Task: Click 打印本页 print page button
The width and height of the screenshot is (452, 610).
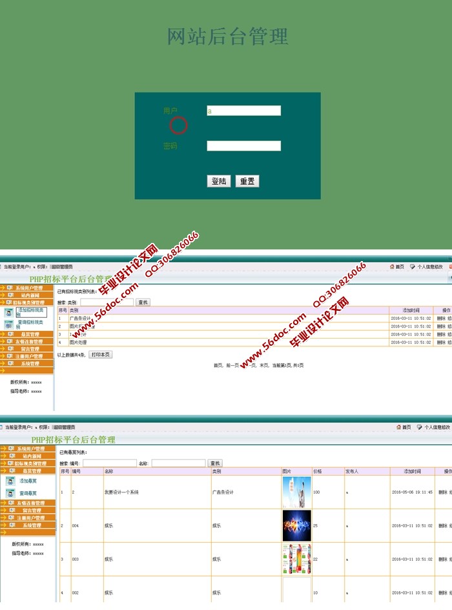Action: coord(100,355)
